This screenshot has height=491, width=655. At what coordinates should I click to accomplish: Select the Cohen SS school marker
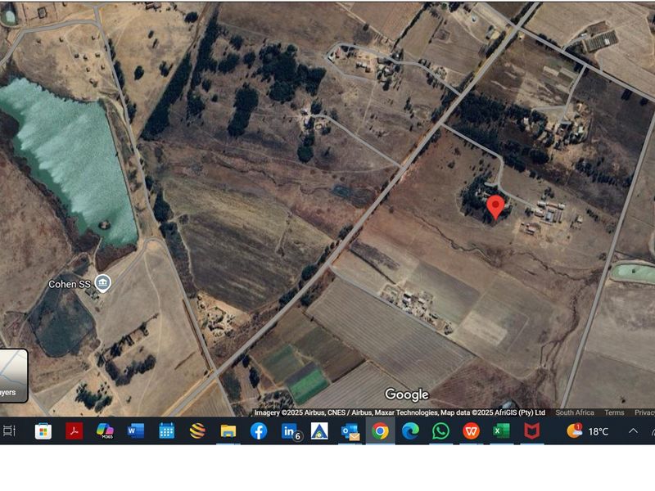pos(102,282)
